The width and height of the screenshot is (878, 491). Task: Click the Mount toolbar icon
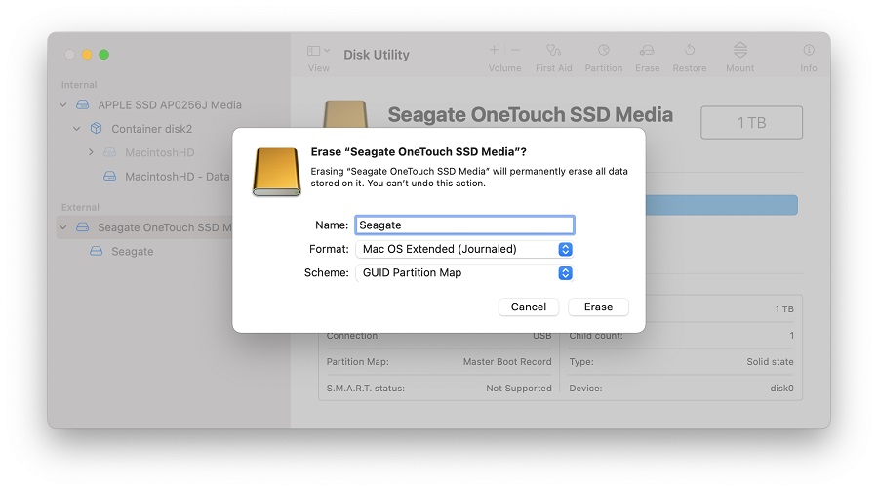point(740,50)
